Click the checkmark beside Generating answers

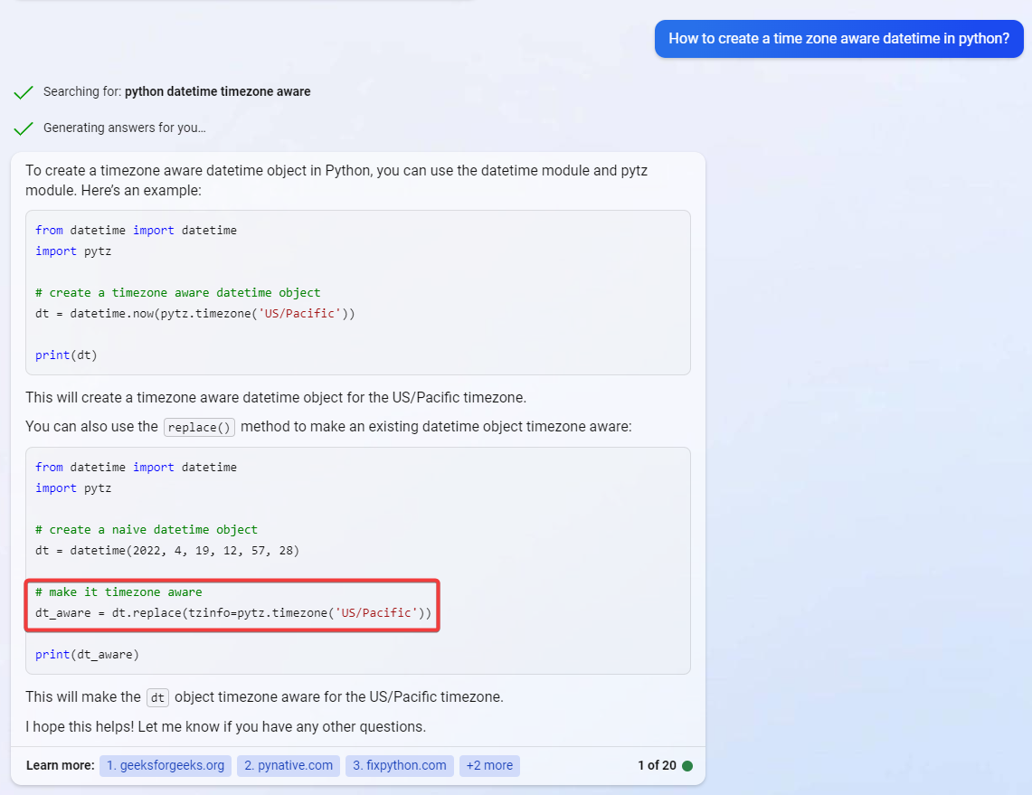[24, 128]
